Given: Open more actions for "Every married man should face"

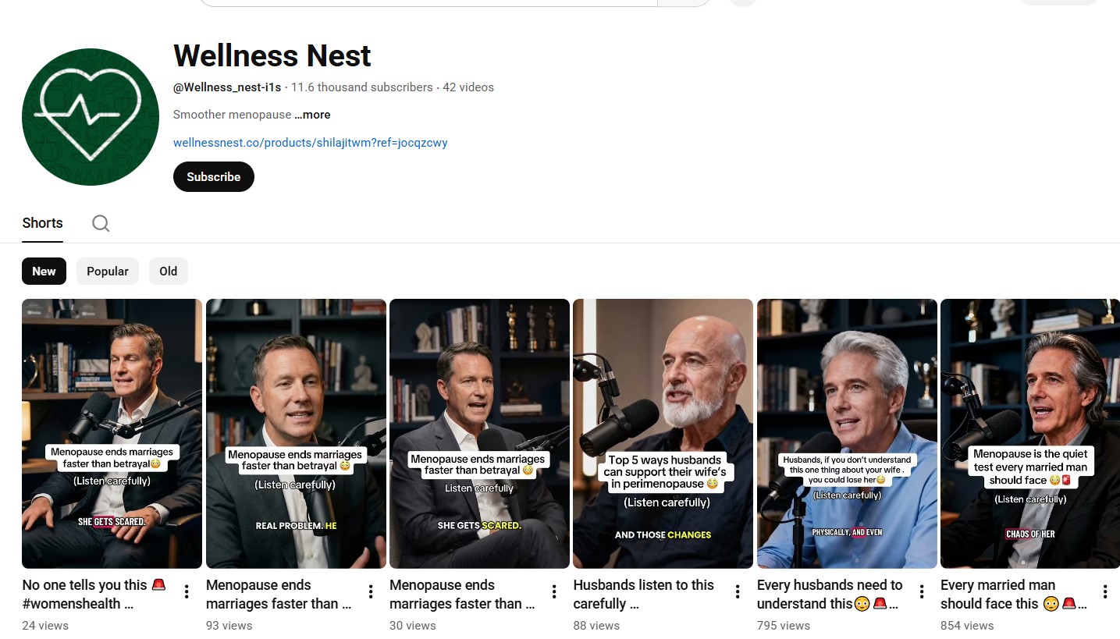Looking at the screenshot, I should (x=1105, y=592).
